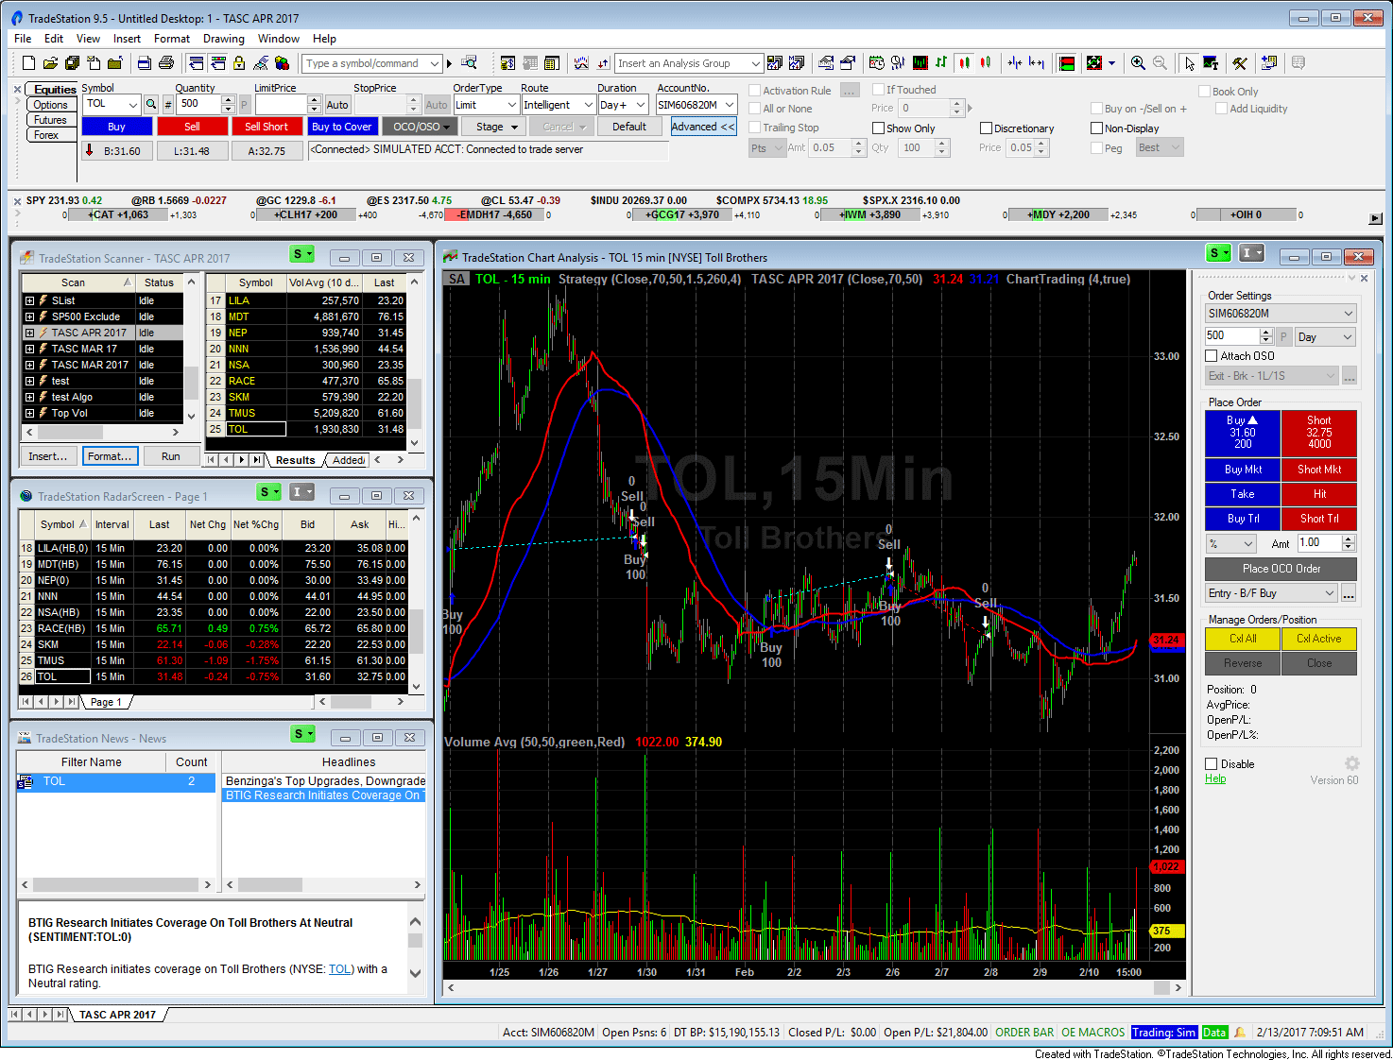The image size is (1393, 1060).
Task: Switch to the Futures order tab
Action: (50, 120)
